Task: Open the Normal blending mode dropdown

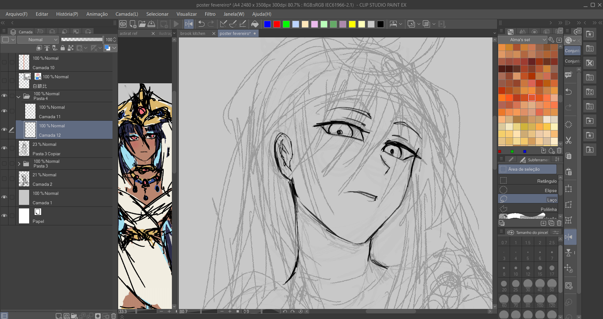Action: [38, 40]
